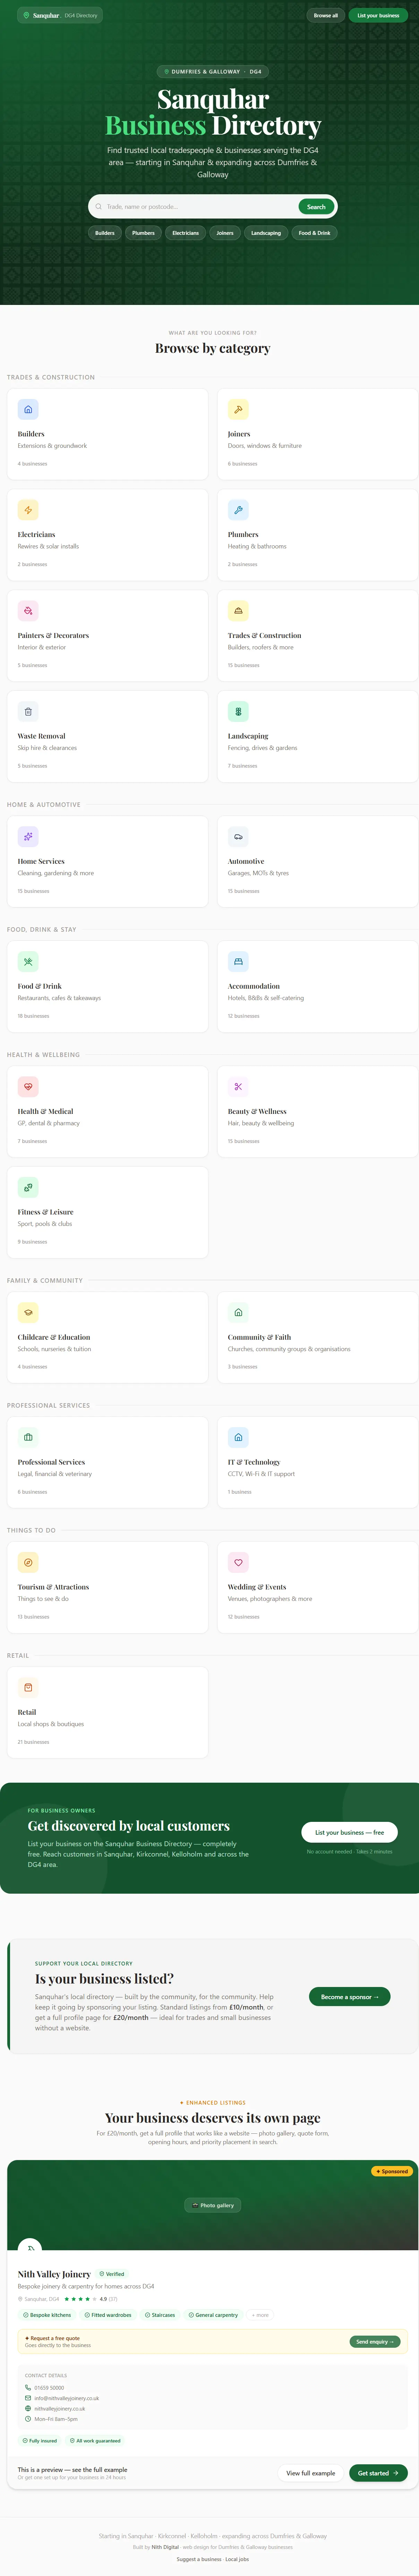Open the Waste Removal bin icon
The height and width of the screenshot is (2576, 419).
[x=28, y=712]
